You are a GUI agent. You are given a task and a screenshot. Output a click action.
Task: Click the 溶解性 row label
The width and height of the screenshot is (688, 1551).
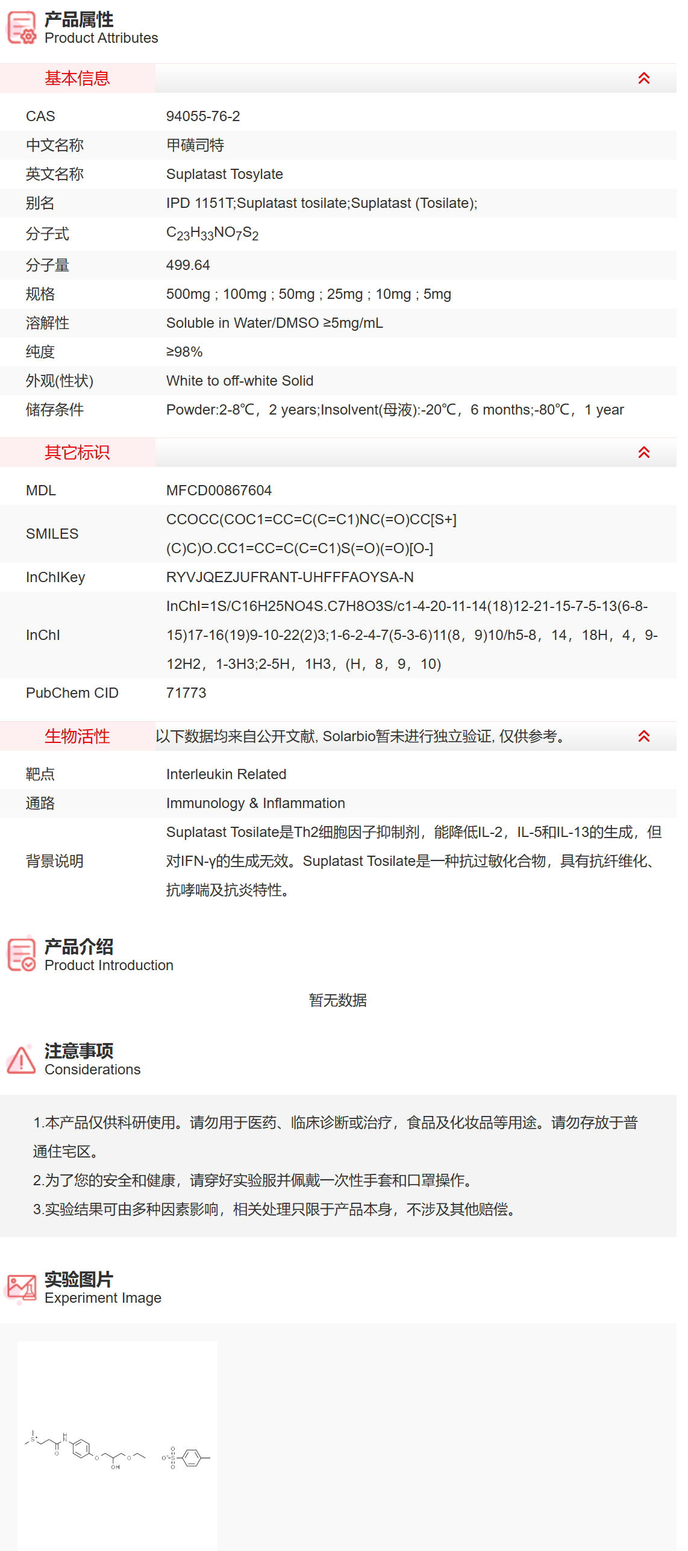(x=48, y=323)
